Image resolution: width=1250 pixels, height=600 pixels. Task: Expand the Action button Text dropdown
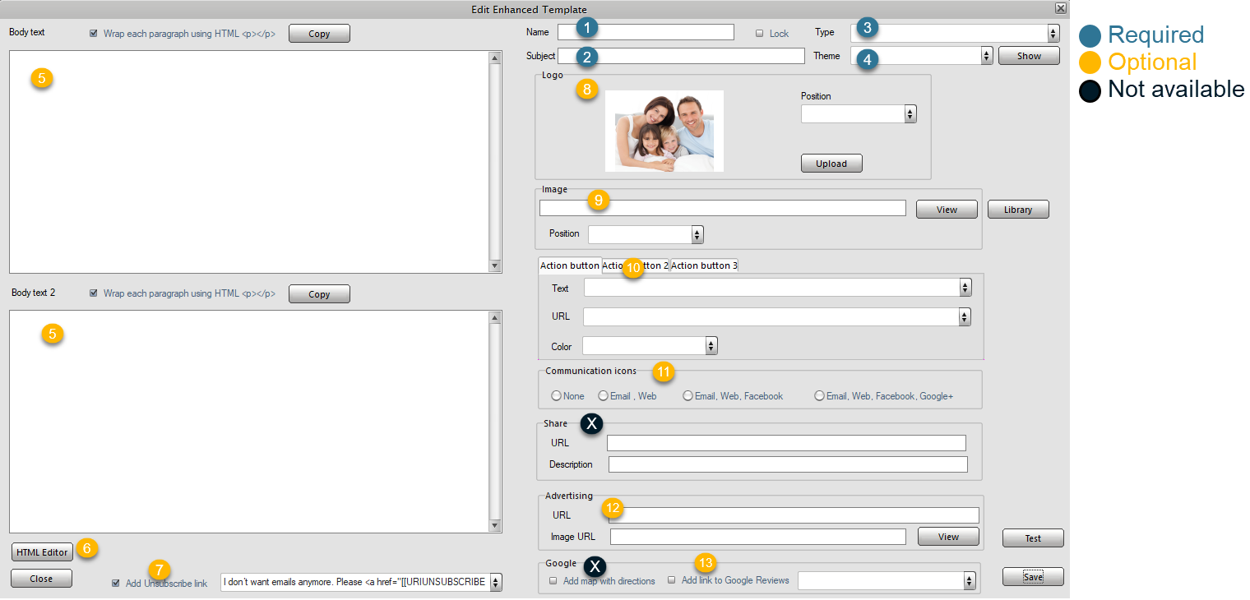click(x=965, y=288)
